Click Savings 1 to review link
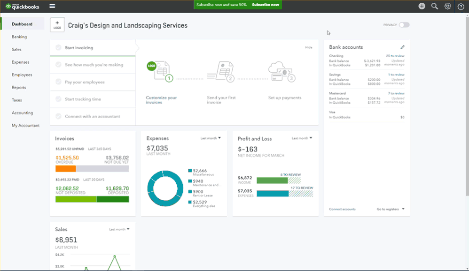 tap(396, 75)
